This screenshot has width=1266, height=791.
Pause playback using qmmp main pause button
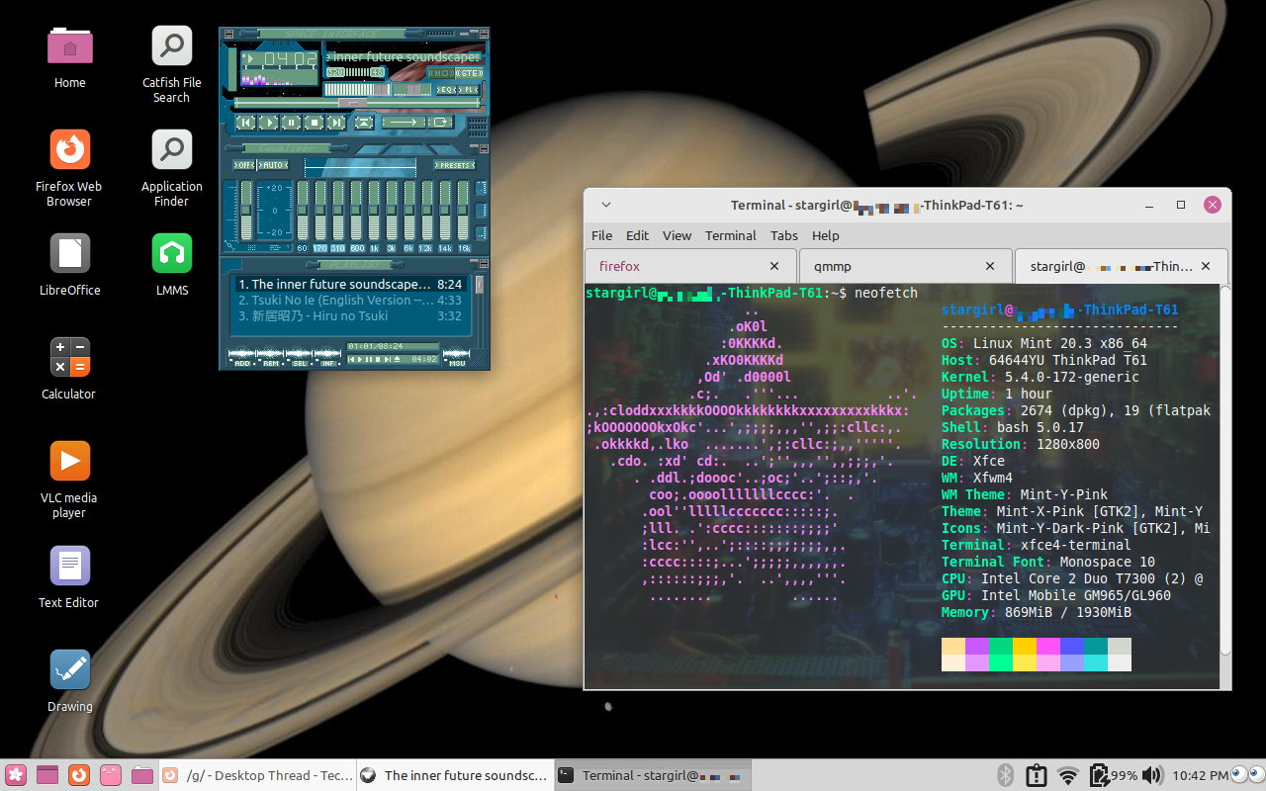[291, 123]
